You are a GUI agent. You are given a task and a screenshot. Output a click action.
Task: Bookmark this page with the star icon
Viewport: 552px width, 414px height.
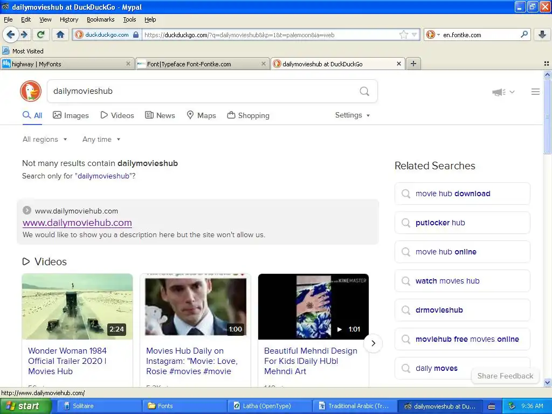(403, 34)
